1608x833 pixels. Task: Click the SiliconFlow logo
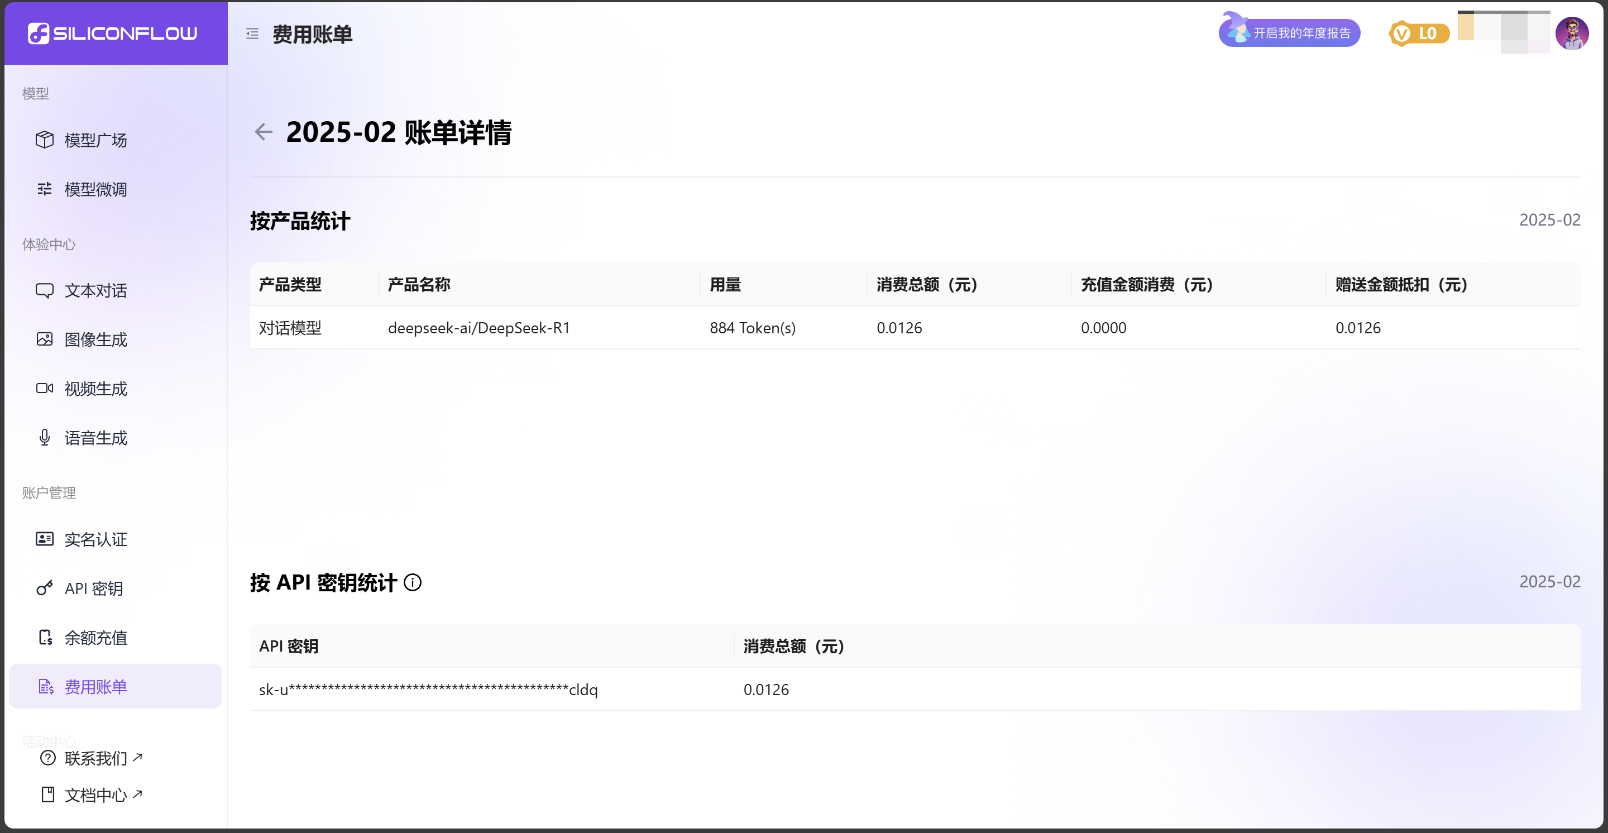113,33
